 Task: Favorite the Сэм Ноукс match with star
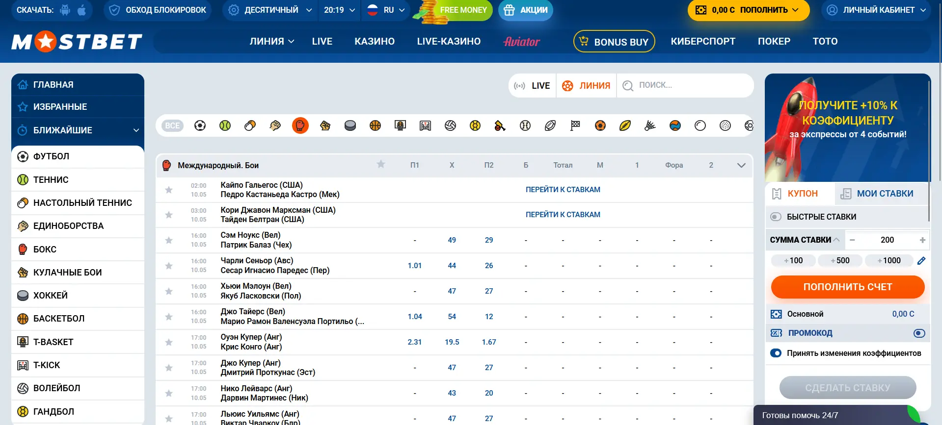point(169,240)
